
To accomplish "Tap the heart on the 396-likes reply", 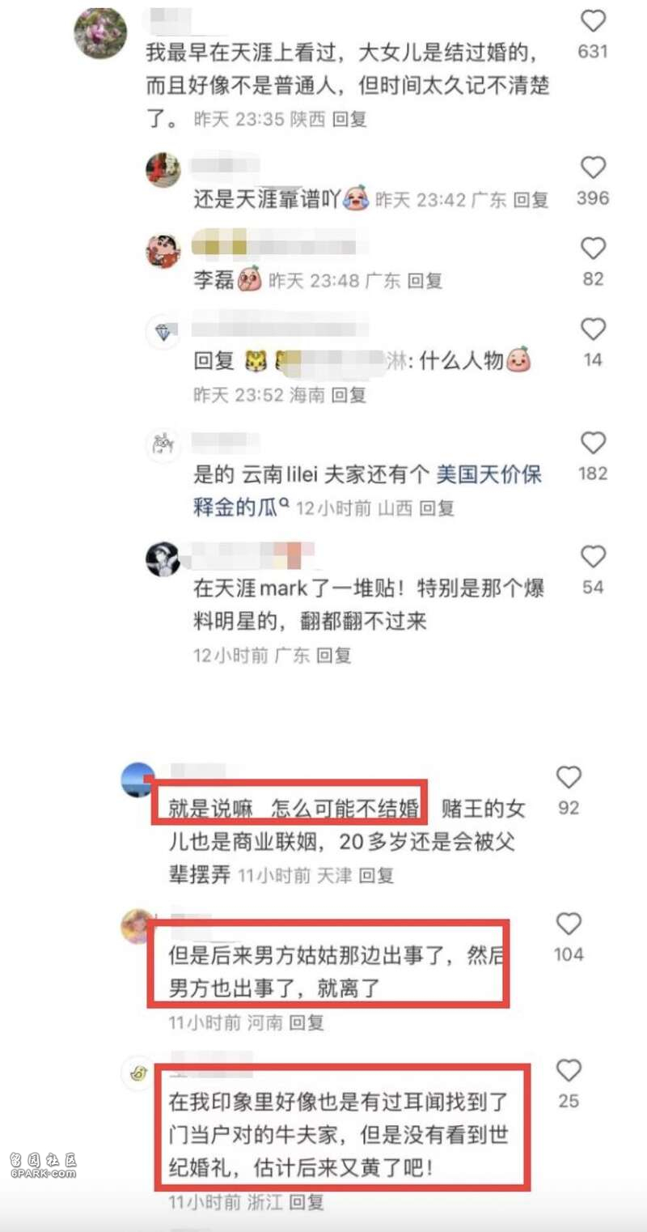I will pos(593,168).
